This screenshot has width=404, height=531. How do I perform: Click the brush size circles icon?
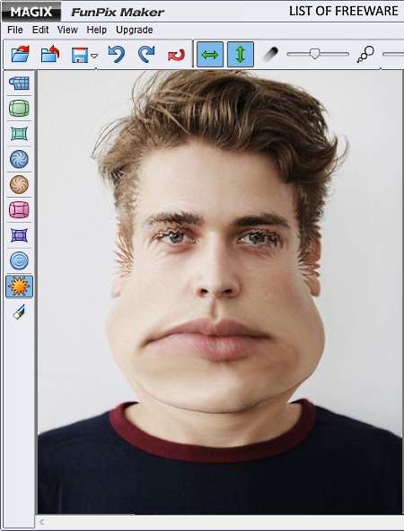(365, 54)
